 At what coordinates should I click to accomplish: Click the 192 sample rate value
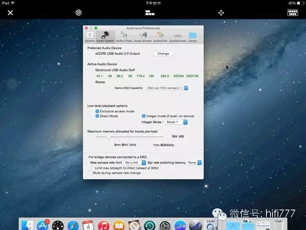pos(151,76)
